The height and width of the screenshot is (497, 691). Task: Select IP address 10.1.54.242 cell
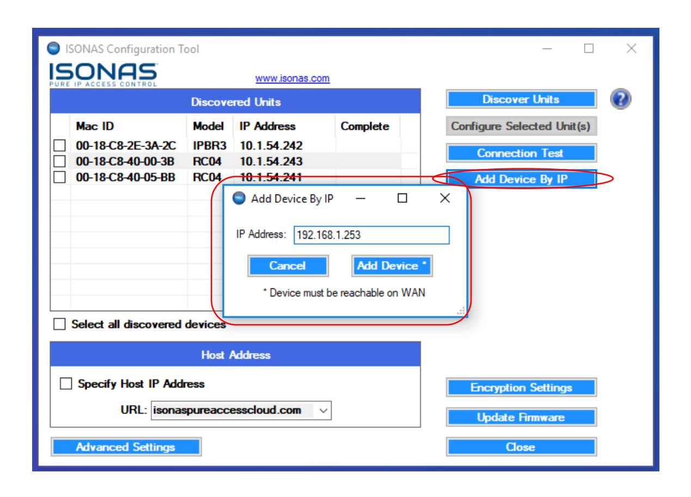pos(271,146)
